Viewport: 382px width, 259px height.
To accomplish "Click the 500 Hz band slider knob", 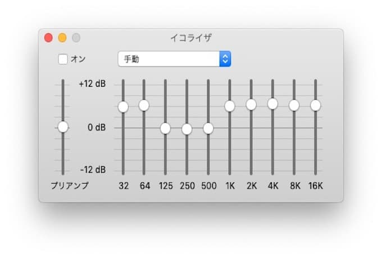I will click(208, 128).
